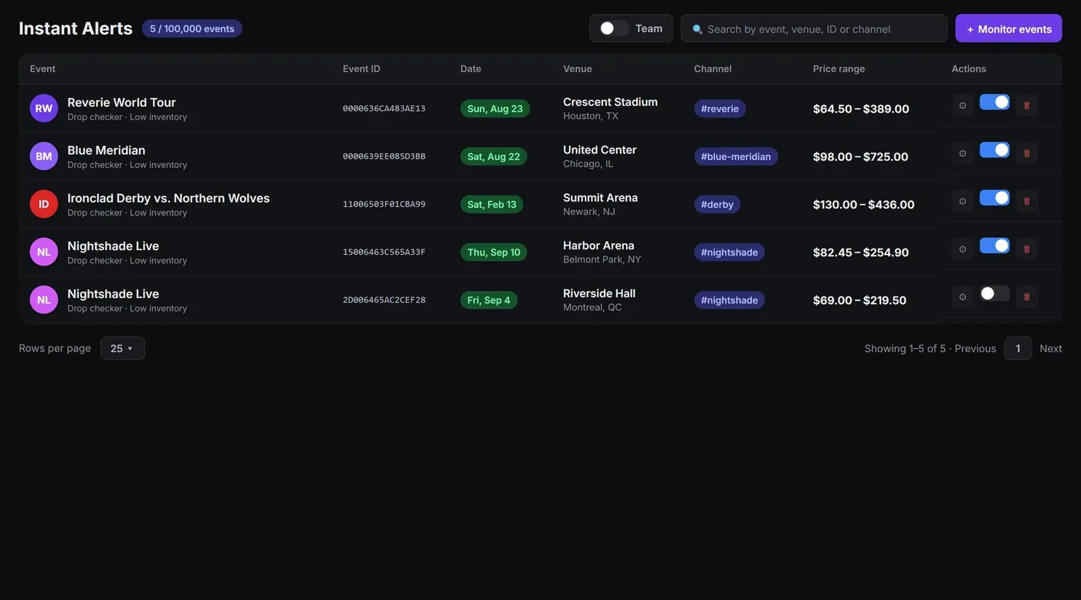
Task: Click the Monitor events button
Action: pos(1008,29)
